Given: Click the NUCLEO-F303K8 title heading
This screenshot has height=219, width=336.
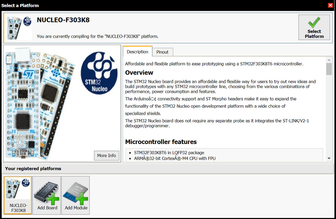Looking at the screenshot, I should point(63,20).
